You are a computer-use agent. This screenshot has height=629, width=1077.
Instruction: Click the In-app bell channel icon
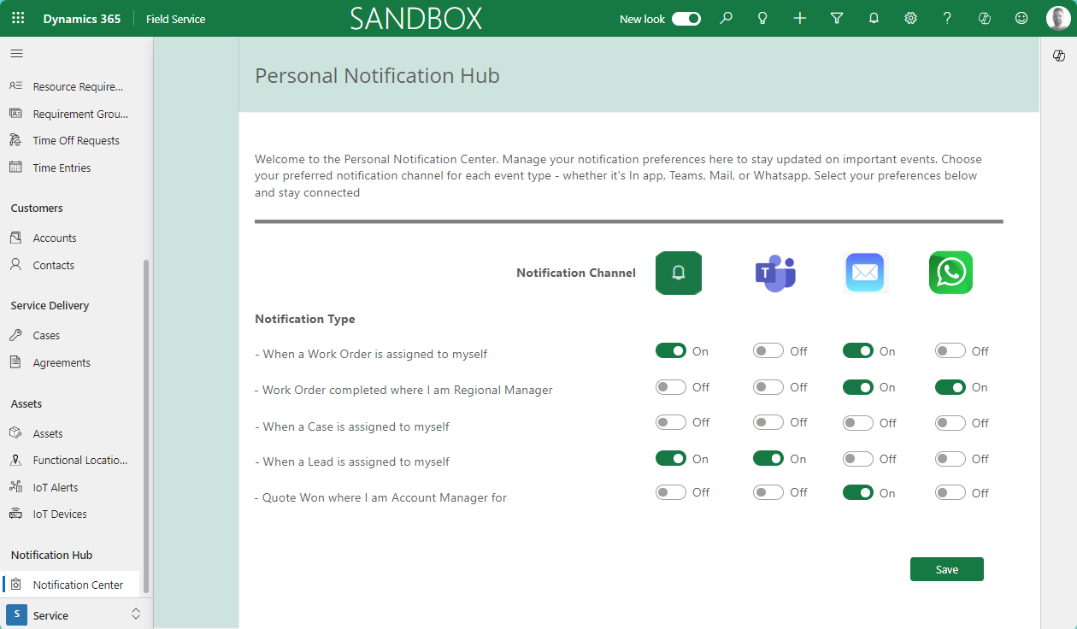coord(679,273)
